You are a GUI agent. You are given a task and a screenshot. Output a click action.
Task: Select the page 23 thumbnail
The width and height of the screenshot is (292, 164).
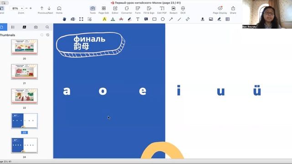tap(24, 121)
